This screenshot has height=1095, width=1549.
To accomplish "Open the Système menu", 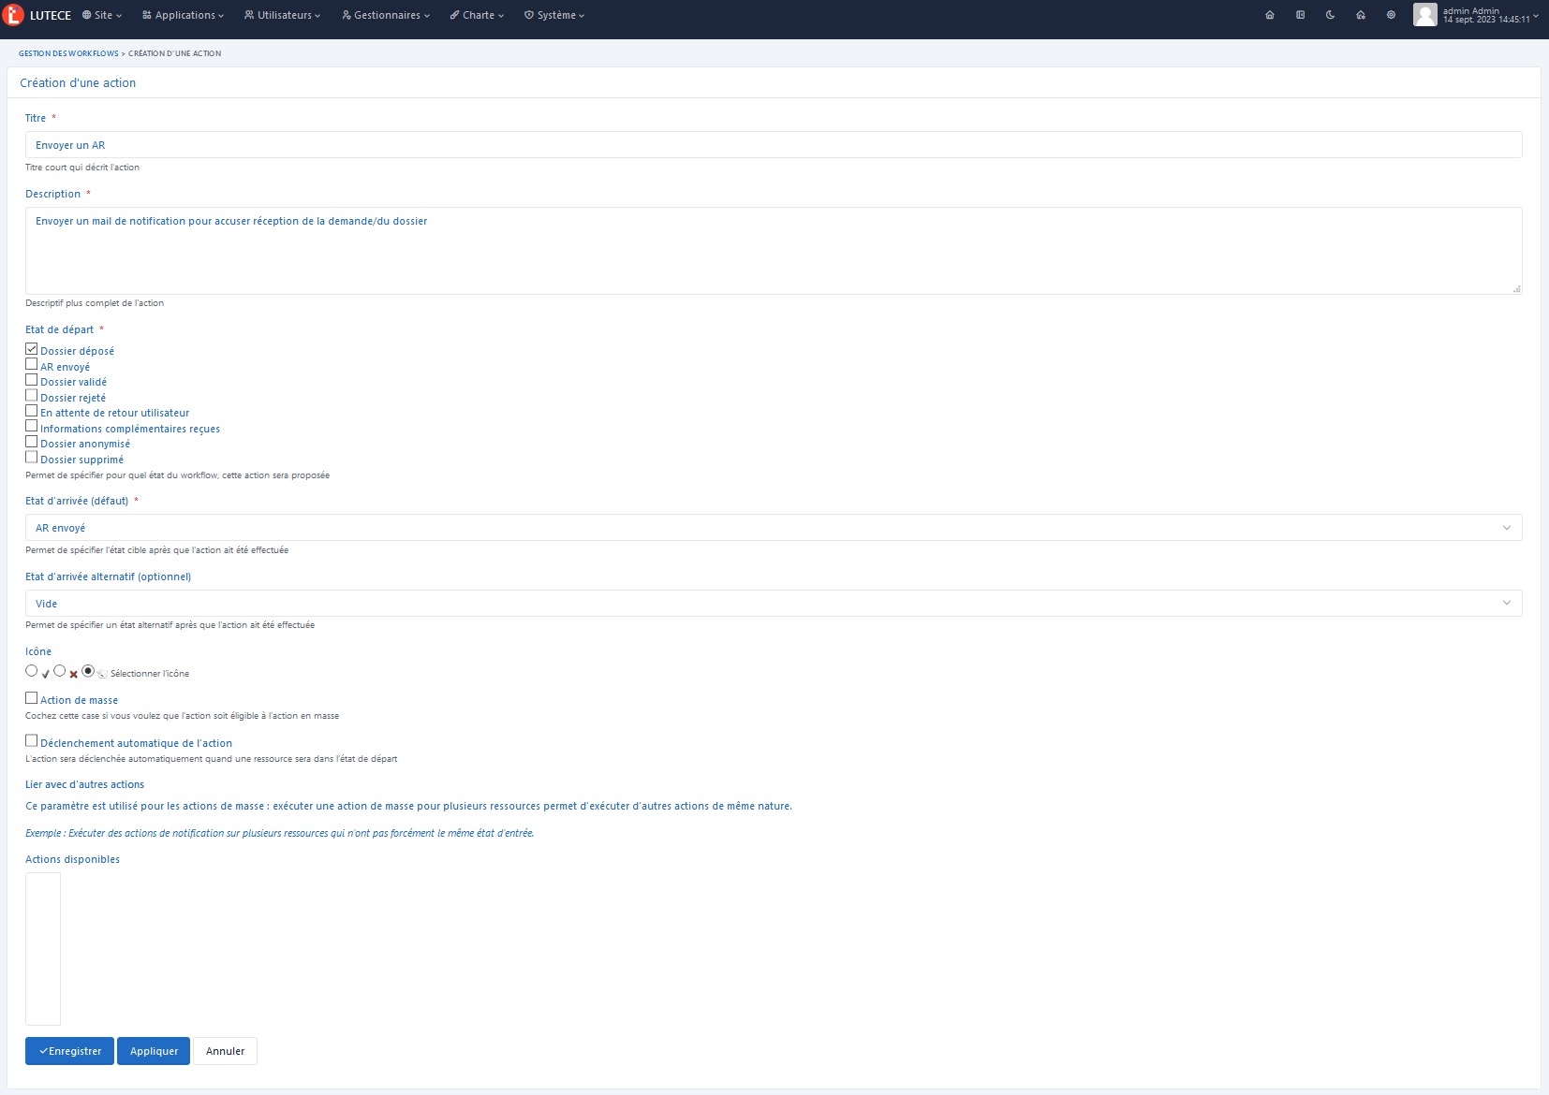I will pyautogui.click(x=554, y=15).
